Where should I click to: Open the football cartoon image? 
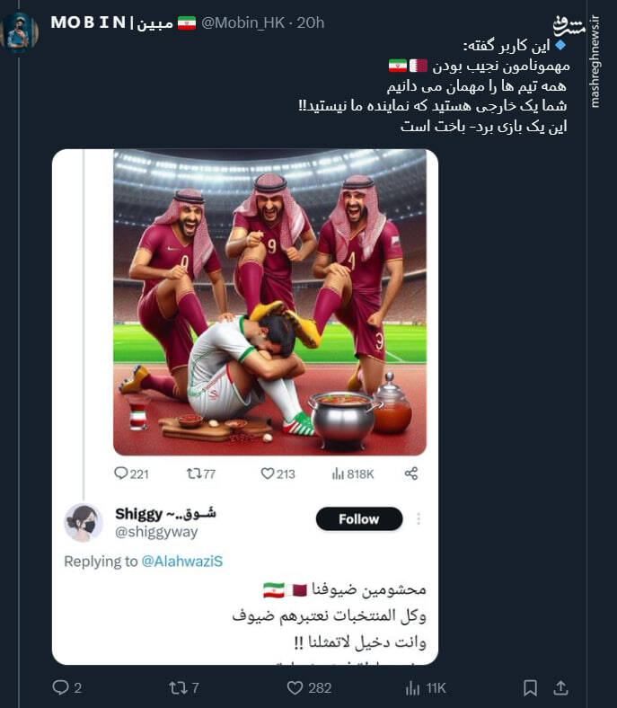tap(269, 303)
